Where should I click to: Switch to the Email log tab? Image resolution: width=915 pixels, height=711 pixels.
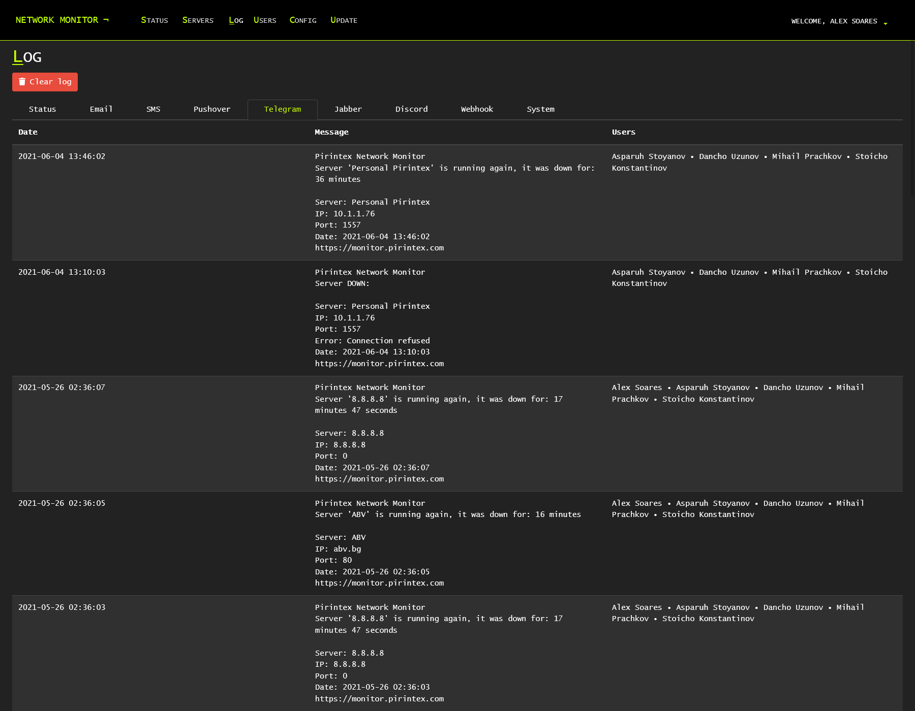(x=101, y=109)
